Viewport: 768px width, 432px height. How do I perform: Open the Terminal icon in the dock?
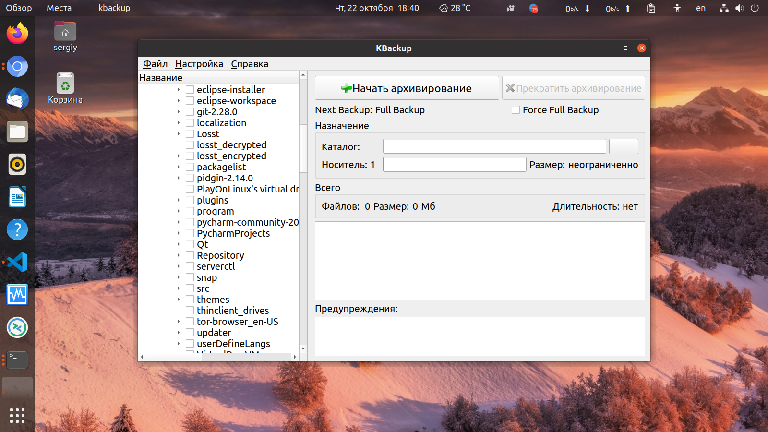[17, 360]
